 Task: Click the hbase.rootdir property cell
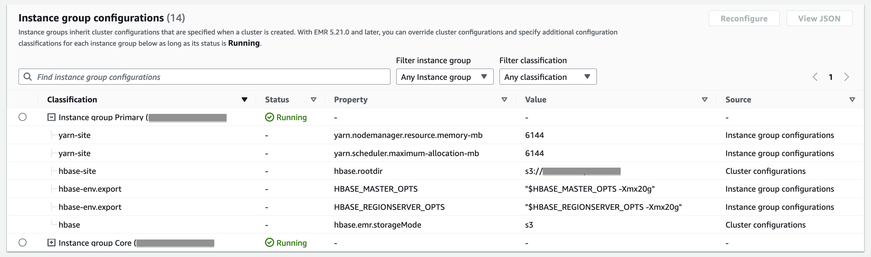358,171
